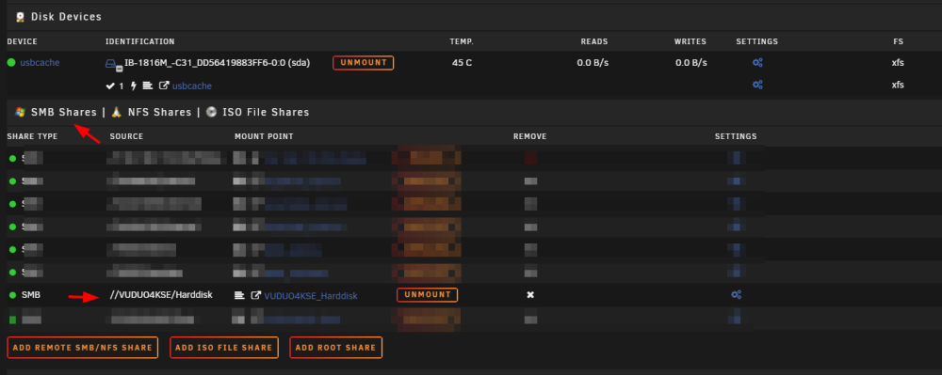Click the NFS Shares heading text
This screenshot has width=942, height=375.
160,112
